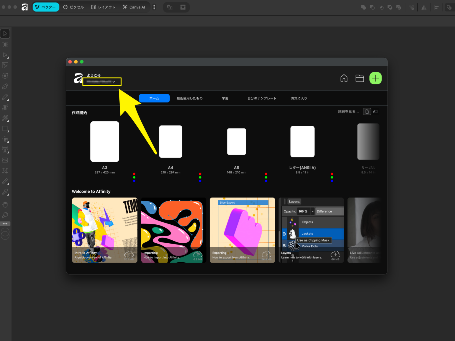Switch to the ピクセル persona
The width and height of the screenshot is (455, 341).
[x=73, y=7]
